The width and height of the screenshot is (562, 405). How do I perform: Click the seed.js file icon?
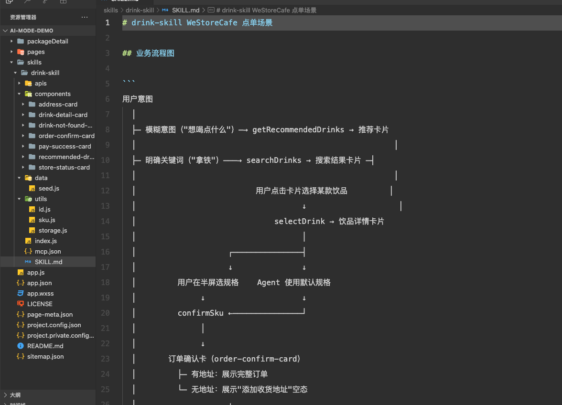click(32, 188)
